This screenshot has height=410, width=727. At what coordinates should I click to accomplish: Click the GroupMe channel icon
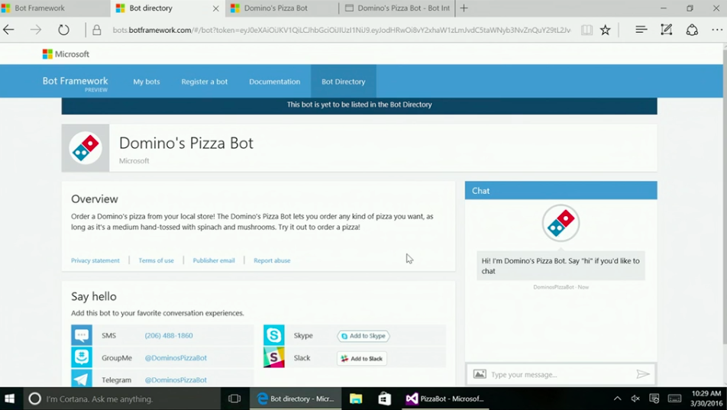82,357
